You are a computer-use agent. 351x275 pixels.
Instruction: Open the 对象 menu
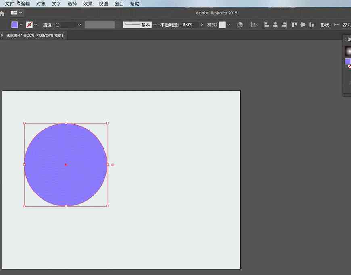pos(41,4)
